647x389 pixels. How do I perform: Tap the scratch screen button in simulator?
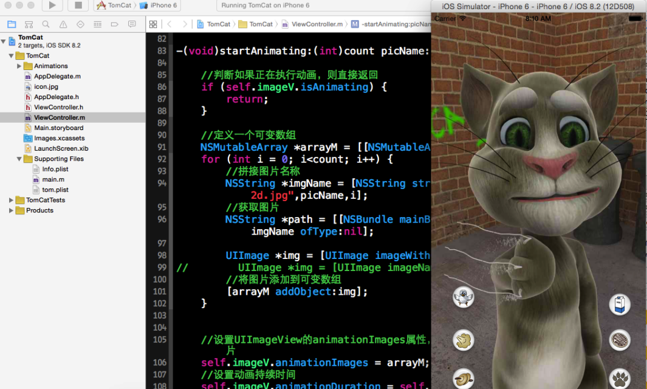(619, 341)
